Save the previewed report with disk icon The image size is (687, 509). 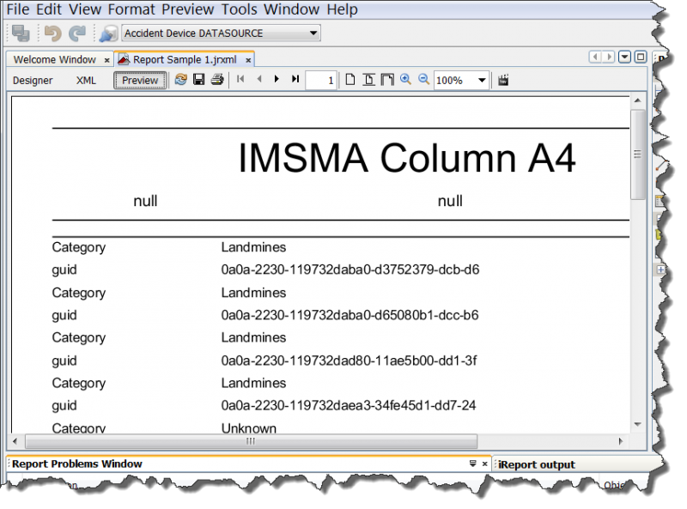click(x=198, y=80)
